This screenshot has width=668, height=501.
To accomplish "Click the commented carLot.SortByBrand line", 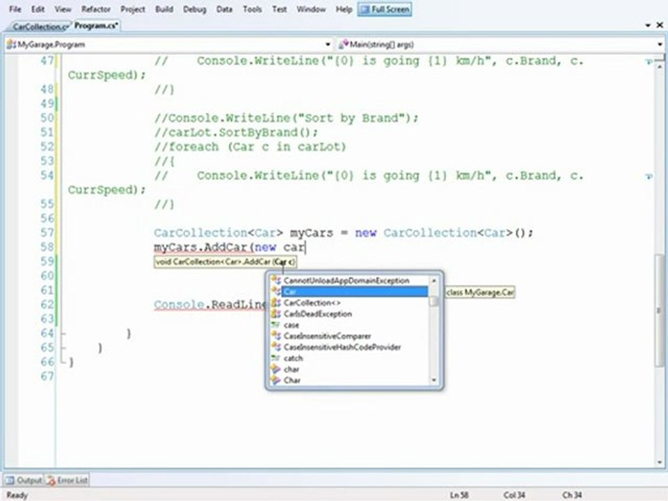I will coord(236,132).
